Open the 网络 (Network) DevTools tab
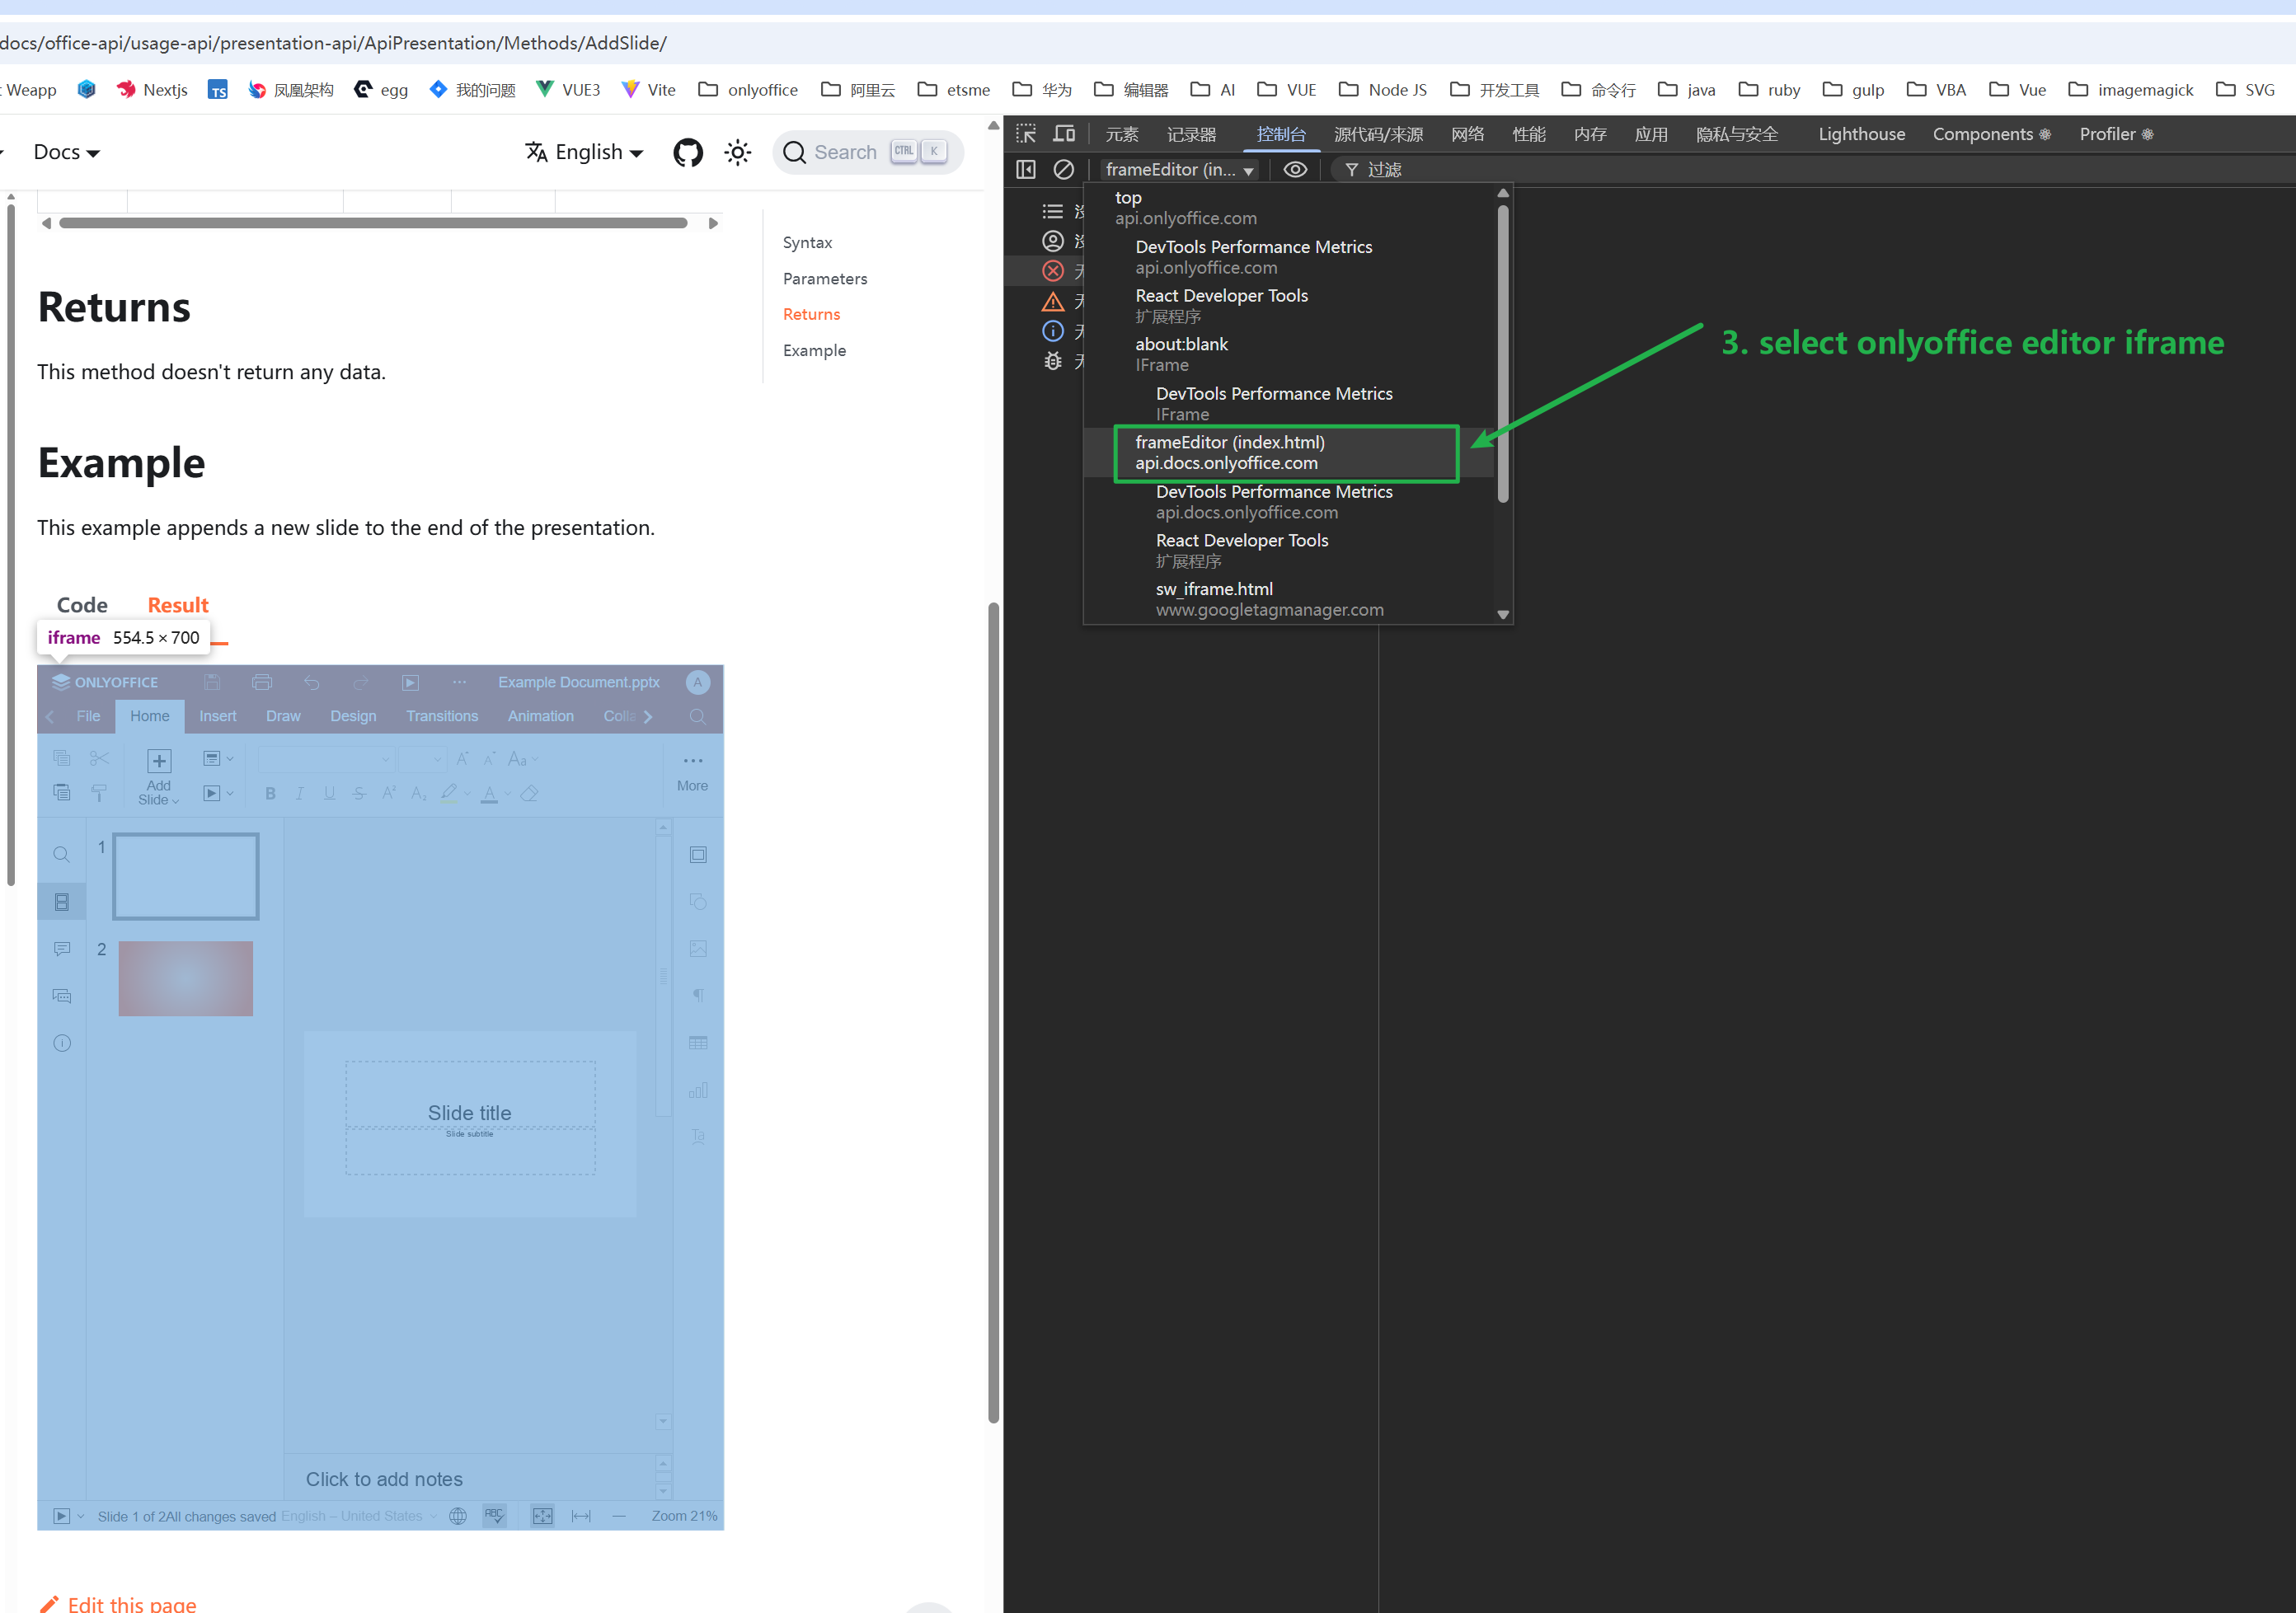This screenshot has width=2296, height=1613. tap(1467, 134)
